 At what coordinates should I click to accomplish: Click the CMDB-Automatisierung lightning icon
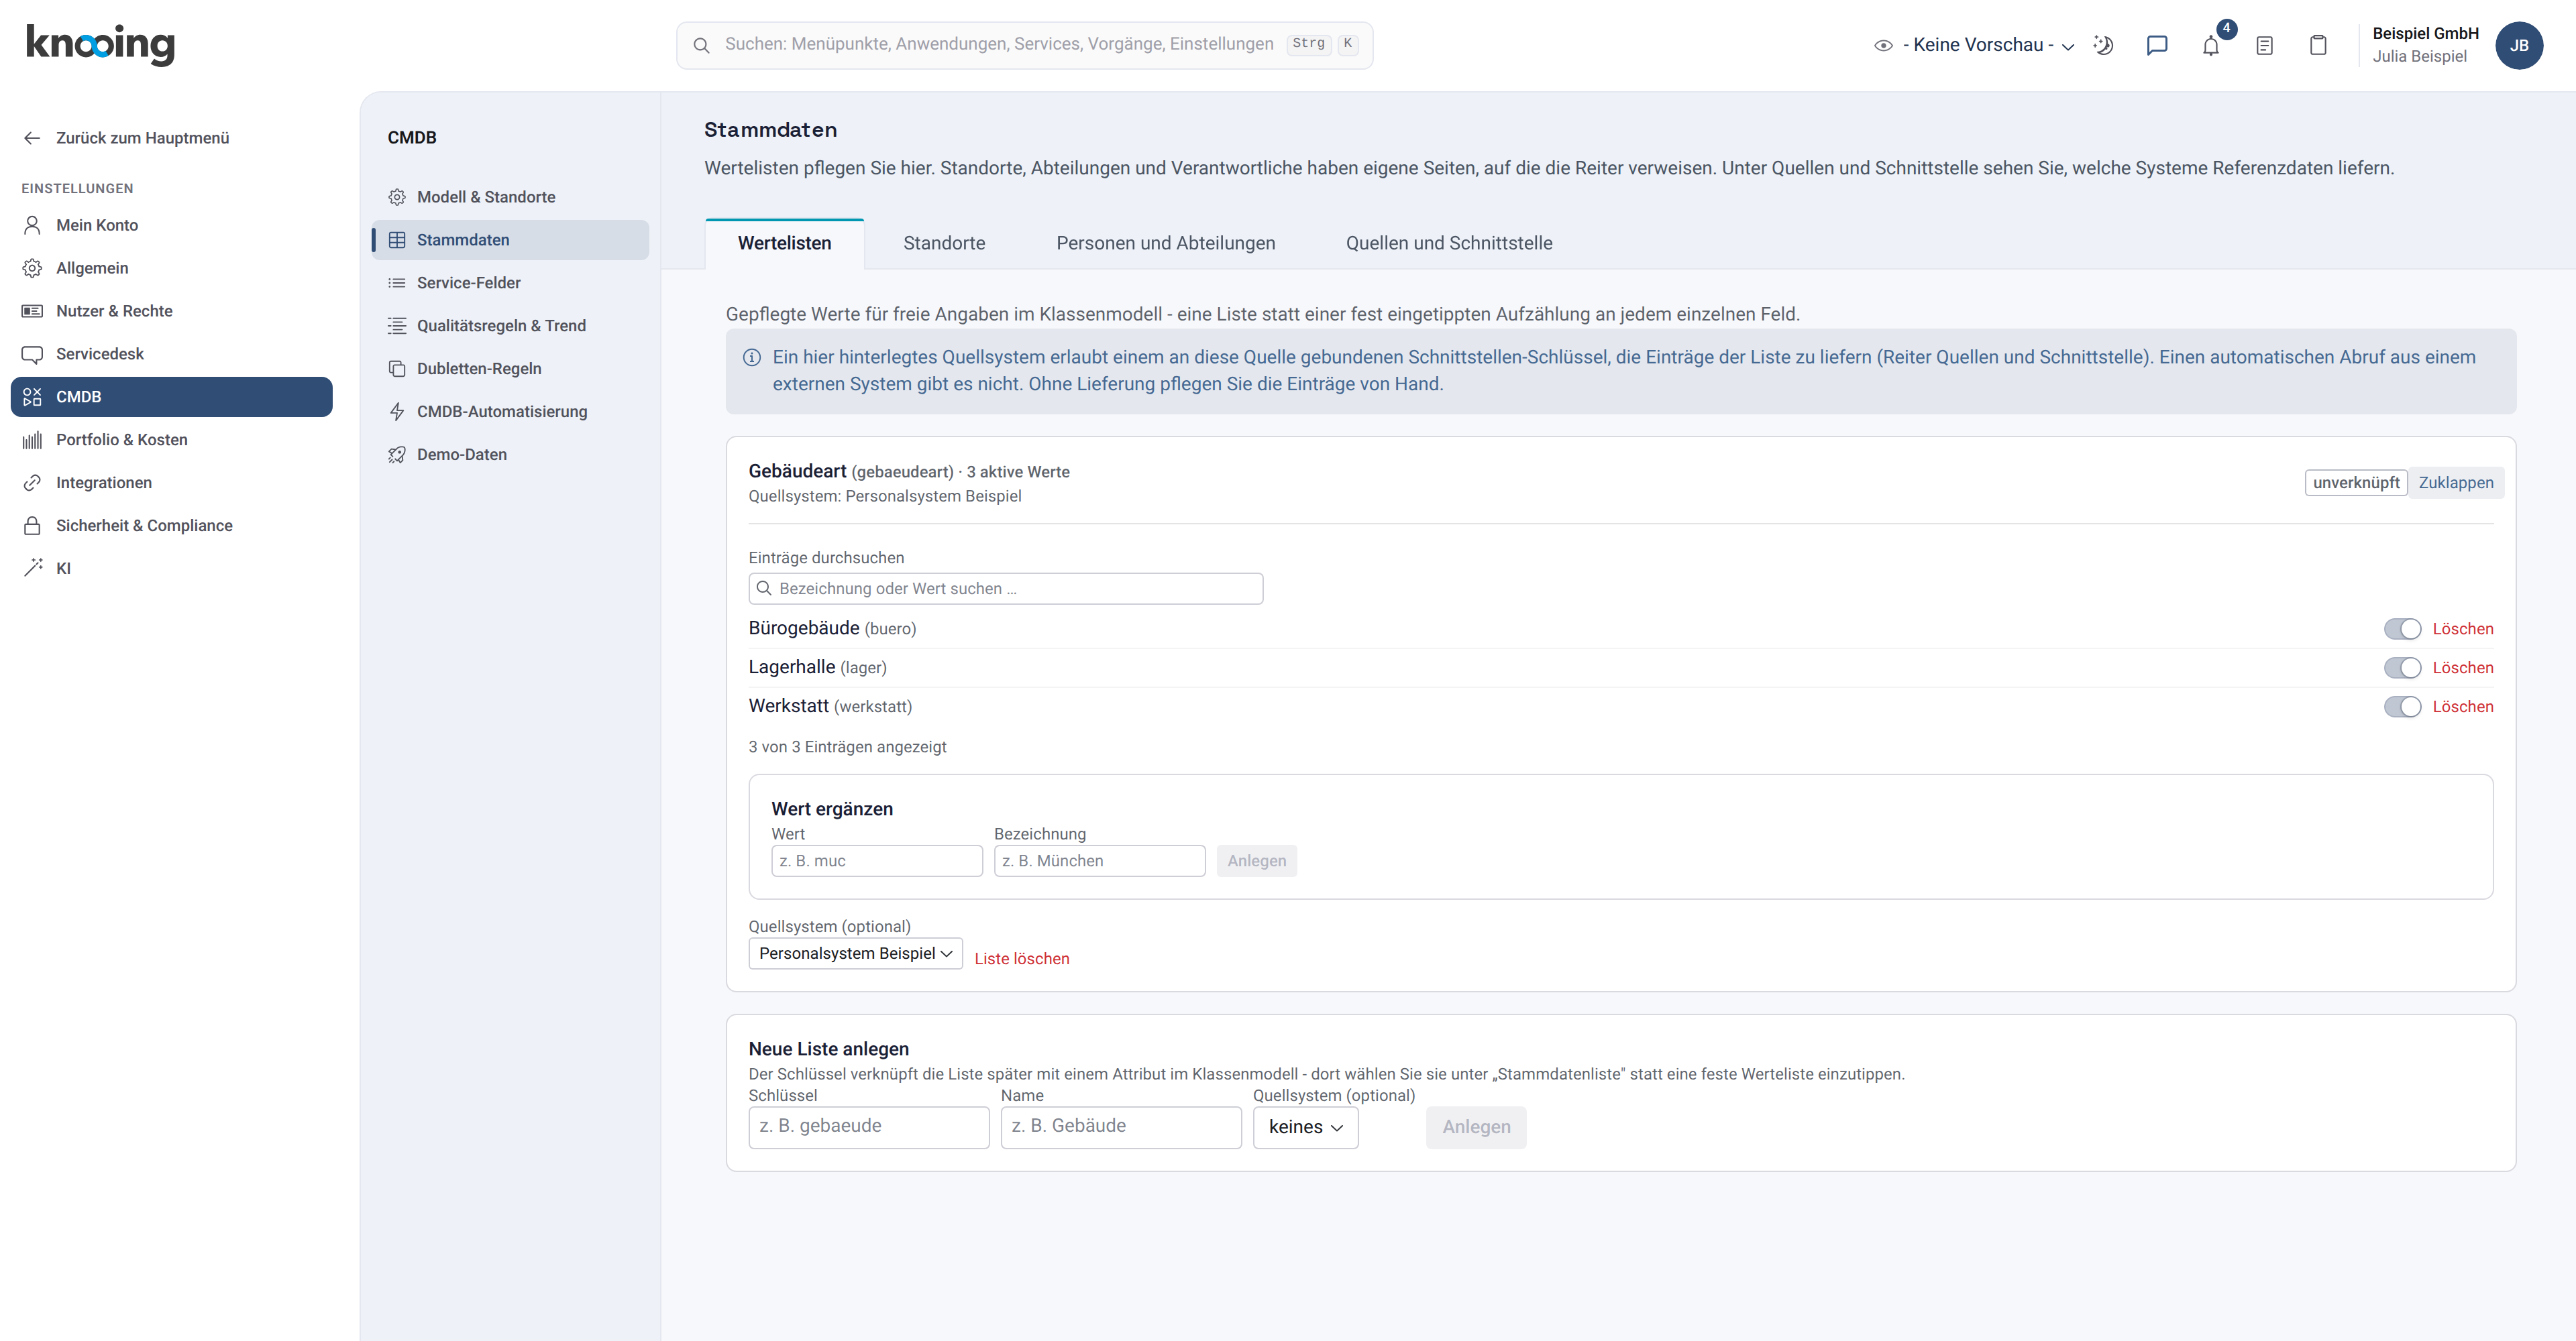[397, 412]
